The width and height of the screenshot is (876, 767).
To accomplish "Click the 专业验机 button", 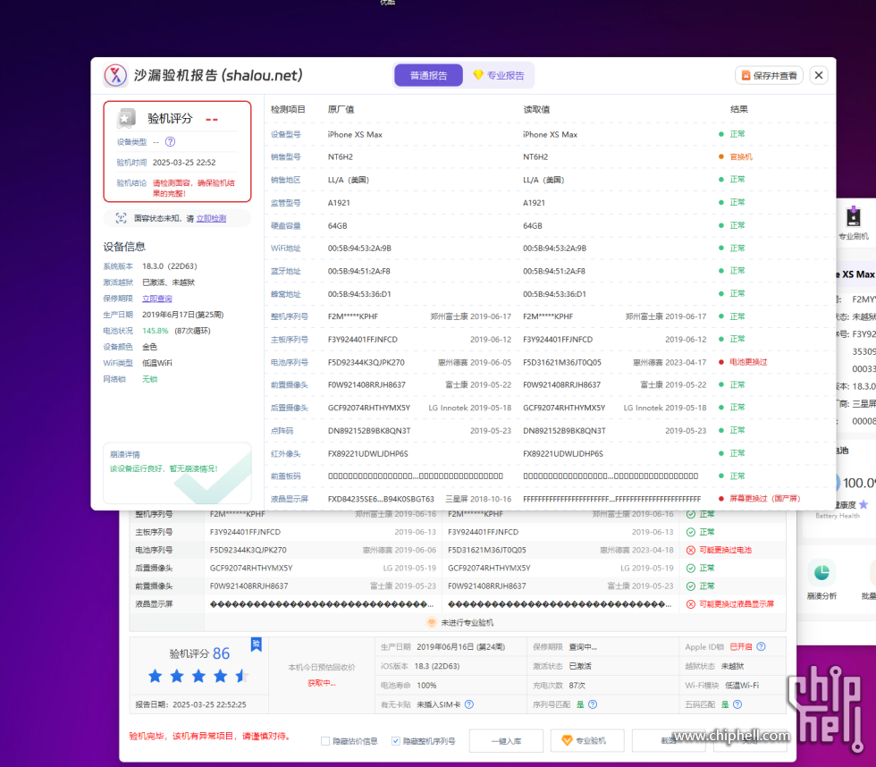I will pyautogui.click(x=587, y=741).
